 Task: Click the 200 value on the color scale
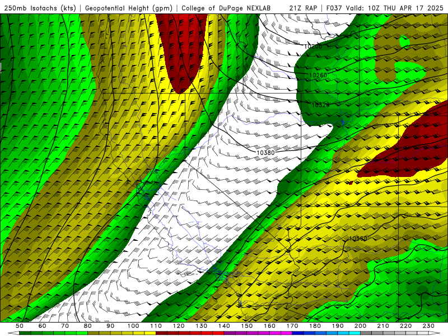tap(360, 326)
